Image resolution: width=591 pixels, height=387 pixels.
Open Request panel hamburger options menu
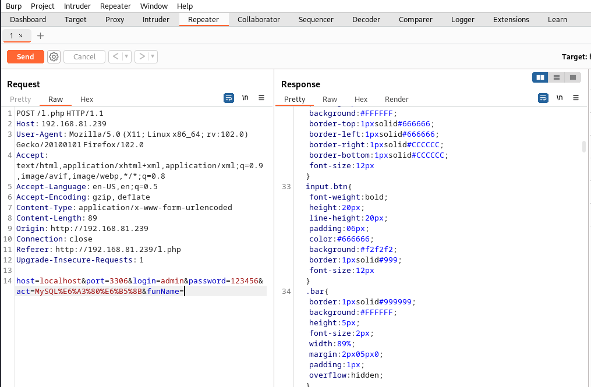pyautogui.click(x=261, y=98)
